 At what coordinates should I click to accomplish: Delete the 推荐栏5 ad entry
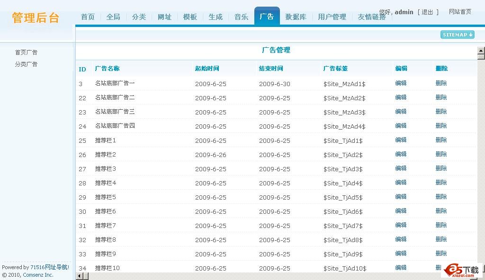(441, 197)
